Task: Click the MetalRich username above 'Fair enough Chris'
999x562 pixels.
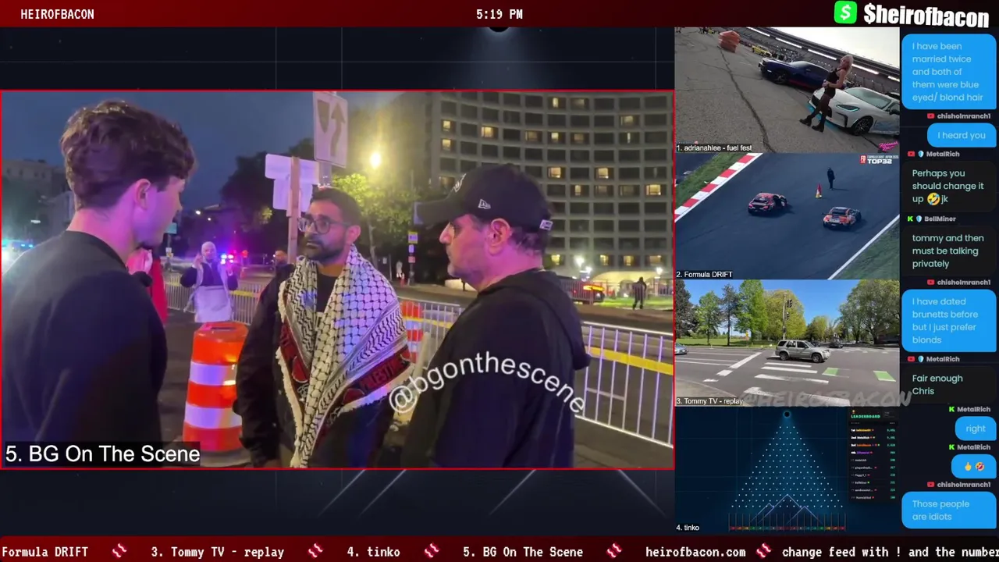Action: 943,359
